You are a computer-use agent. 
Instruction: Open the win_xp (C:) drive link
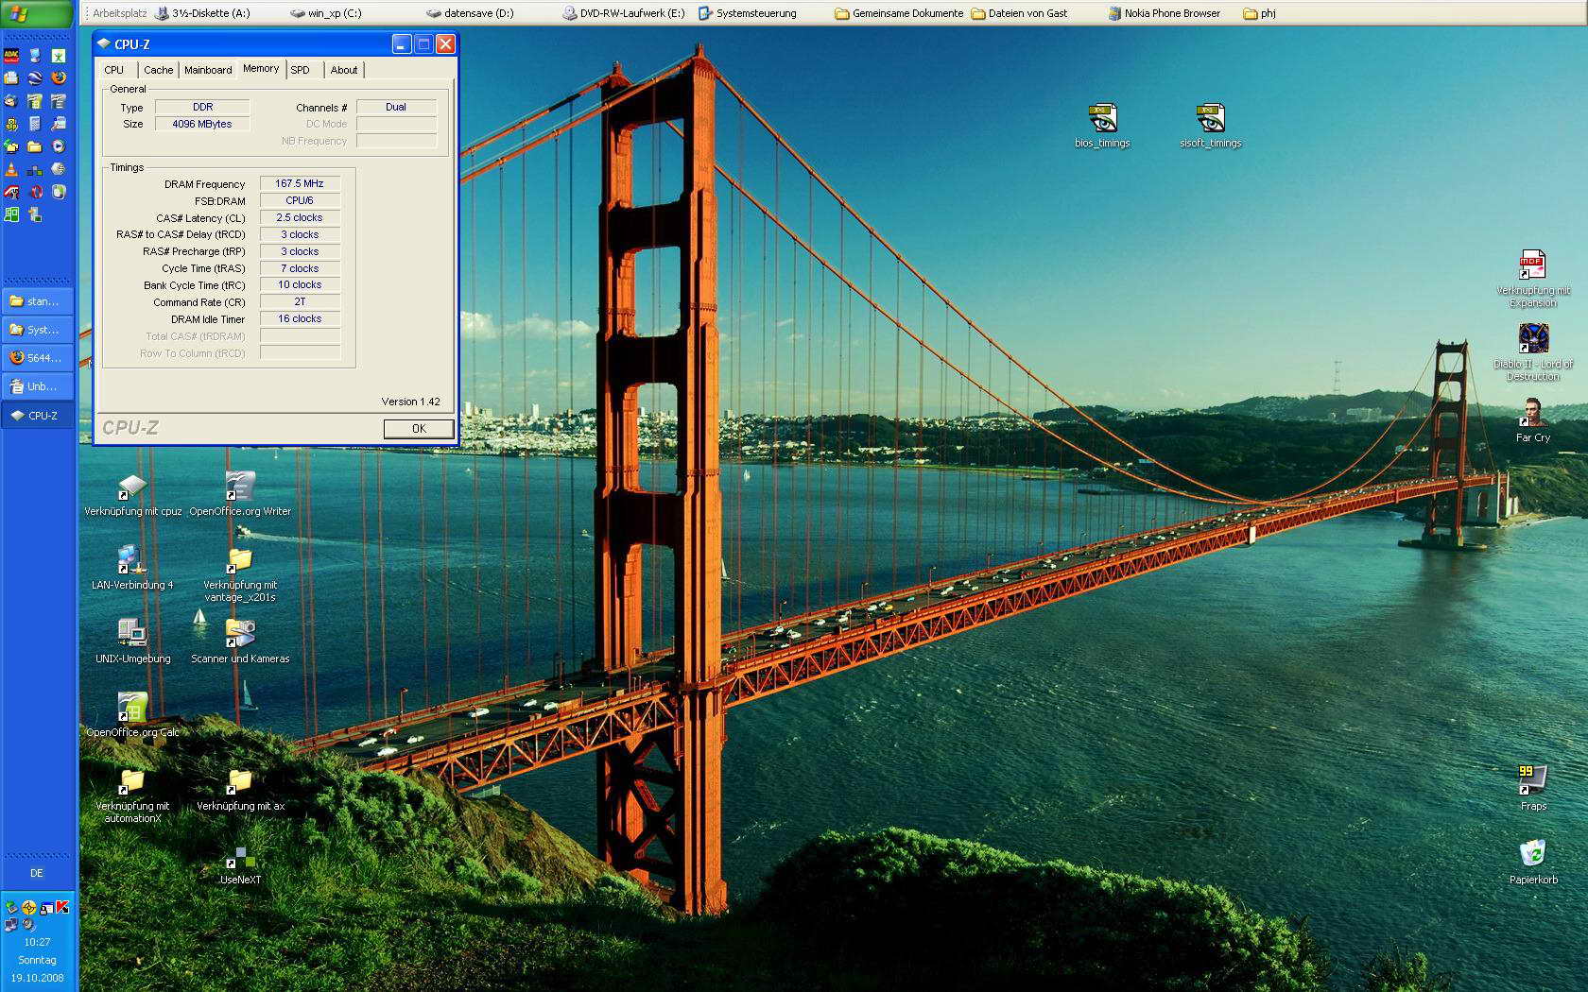pos(326,13)
